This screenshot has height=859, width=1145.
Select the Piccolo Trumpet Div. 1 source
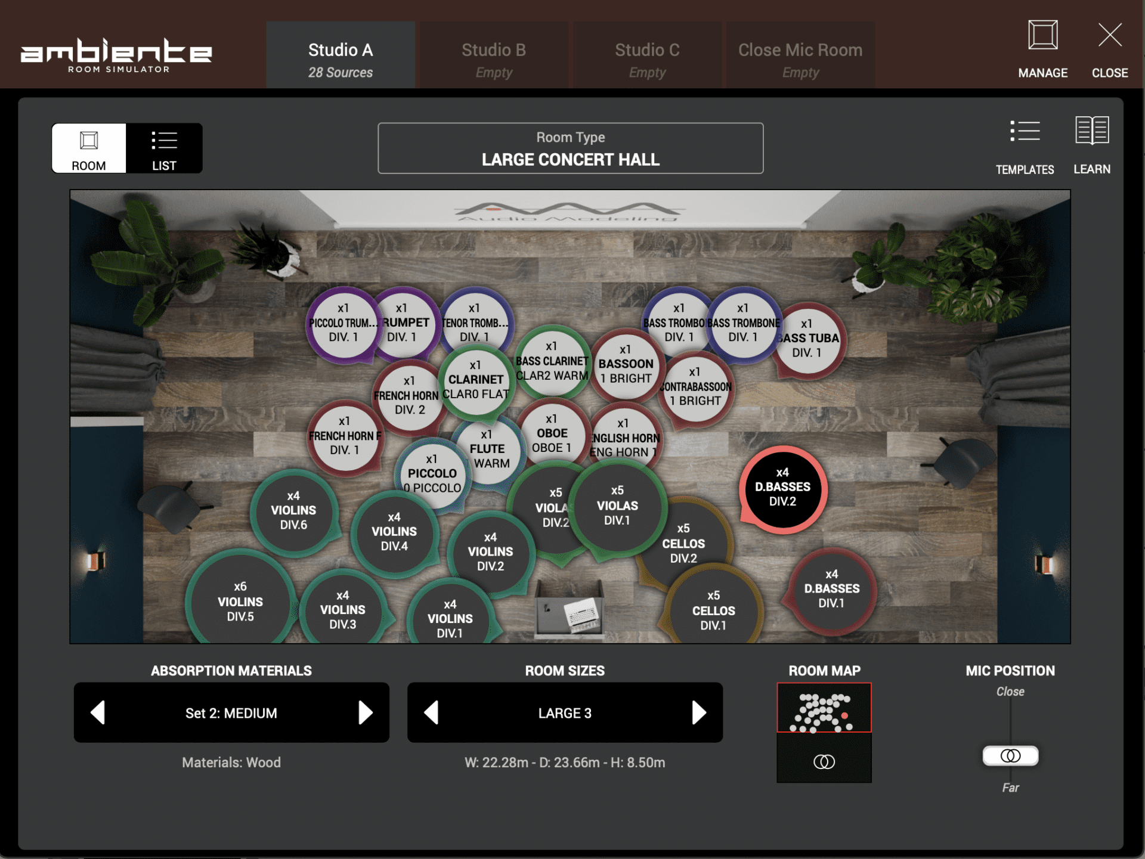(x=342, y=325)
